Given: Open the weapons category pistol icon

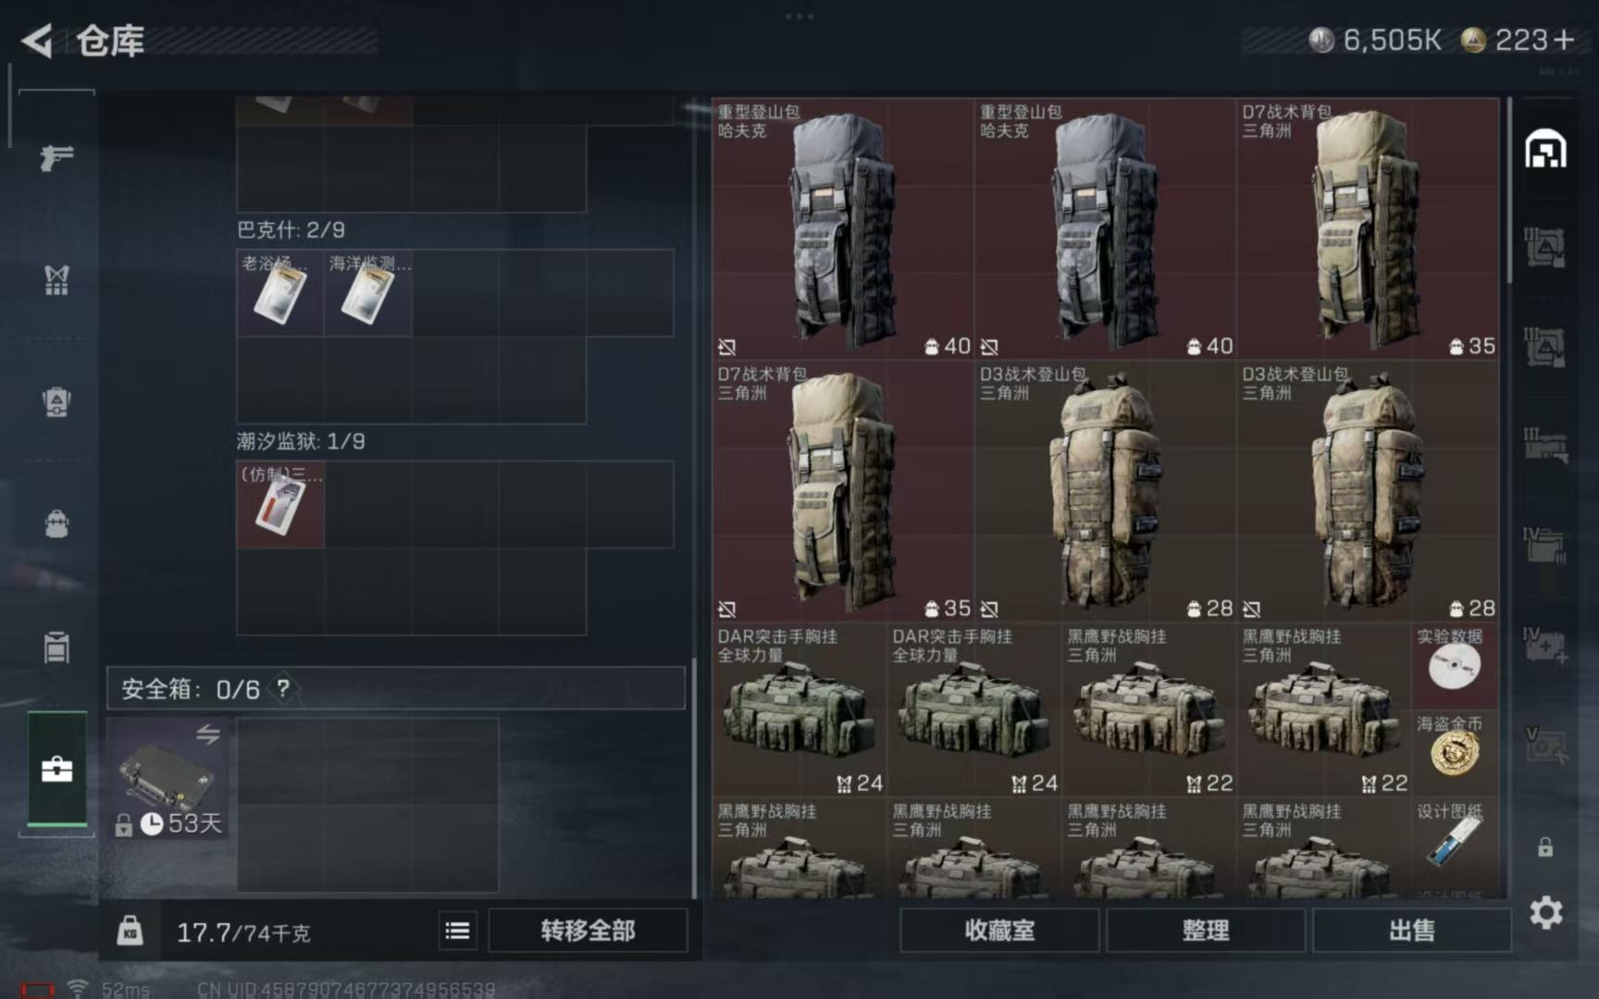Looking at the screenshot, I should (x=56, y=157).
